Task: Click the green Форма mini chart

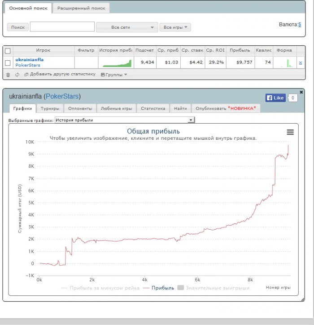Action: point(287,63)
